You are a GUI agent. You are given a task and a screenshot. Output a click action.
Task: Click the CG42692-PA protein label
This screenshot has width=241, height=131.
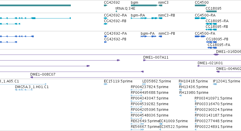coord(116,34)
